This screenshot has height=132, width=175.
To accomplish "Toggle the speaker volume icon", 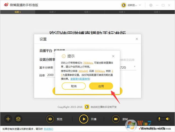I will pyautogui.click(x=168, y=119).
